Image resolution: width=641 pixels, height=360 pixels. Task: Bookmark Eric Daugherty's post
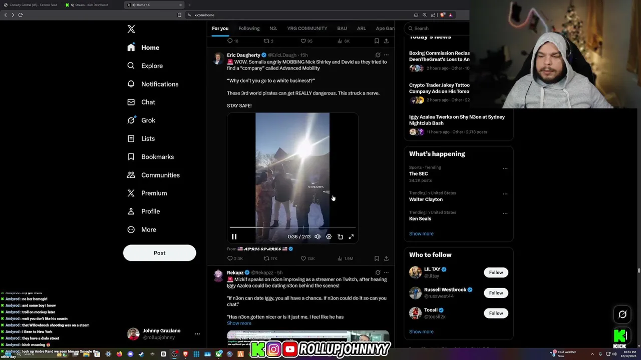(377, 258)
